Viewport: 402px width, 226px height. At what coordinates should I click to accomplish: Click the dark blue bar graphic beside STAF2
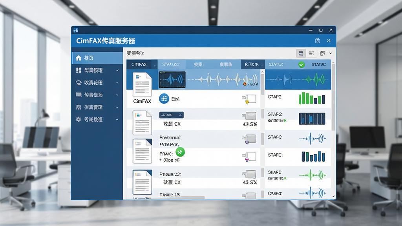(x=312, y=118)
